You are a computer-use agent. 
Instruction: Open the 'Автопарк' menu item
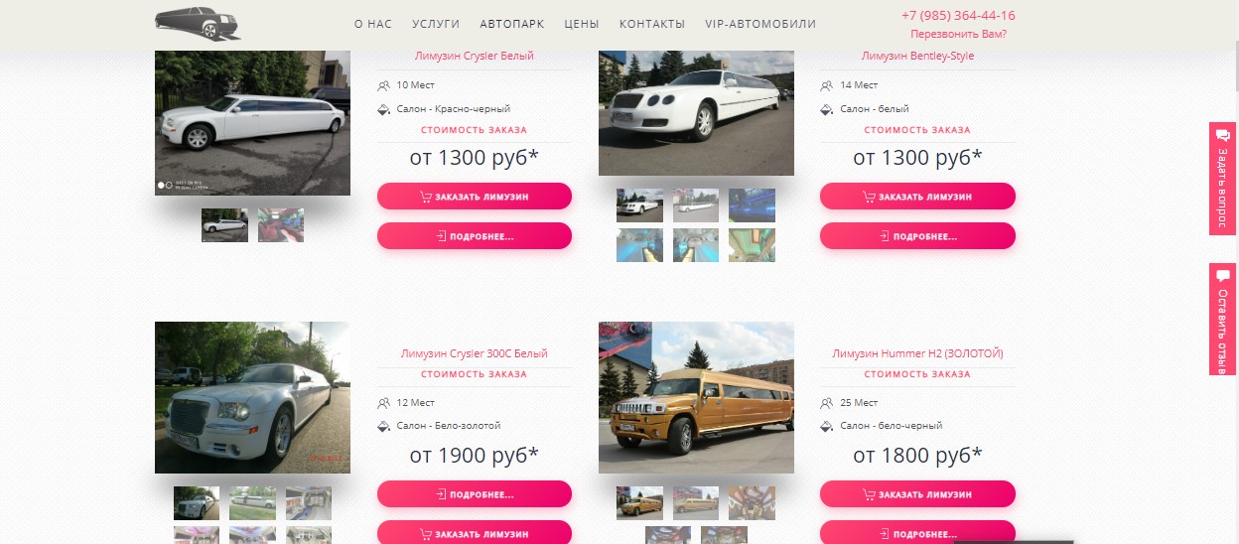pyautogui.click(x=511, y=24)
